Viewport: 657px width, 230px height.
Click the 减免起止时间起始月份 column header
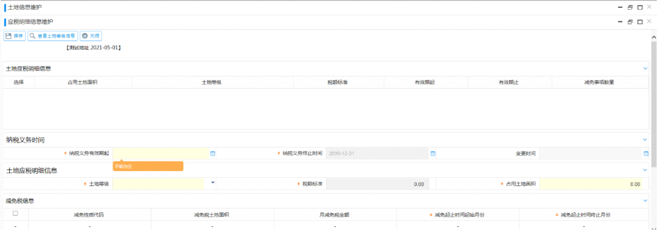457,215
